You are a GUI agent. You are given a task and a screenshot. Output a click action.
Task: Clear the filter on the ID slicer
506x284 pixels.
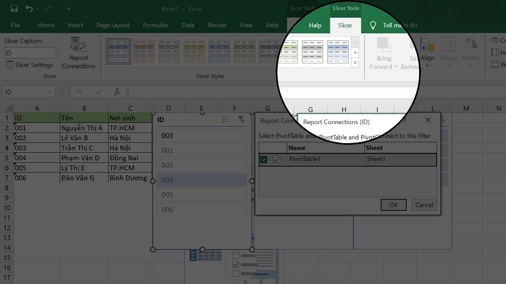(241, 119)
